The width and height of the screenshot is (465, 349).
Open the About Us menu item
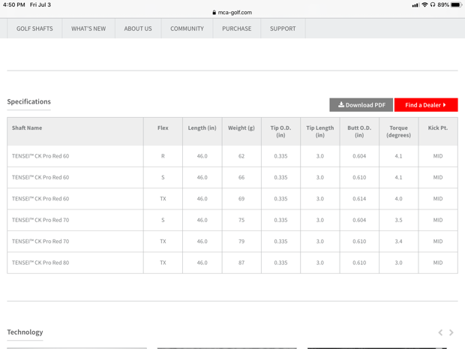coord(138,29)
